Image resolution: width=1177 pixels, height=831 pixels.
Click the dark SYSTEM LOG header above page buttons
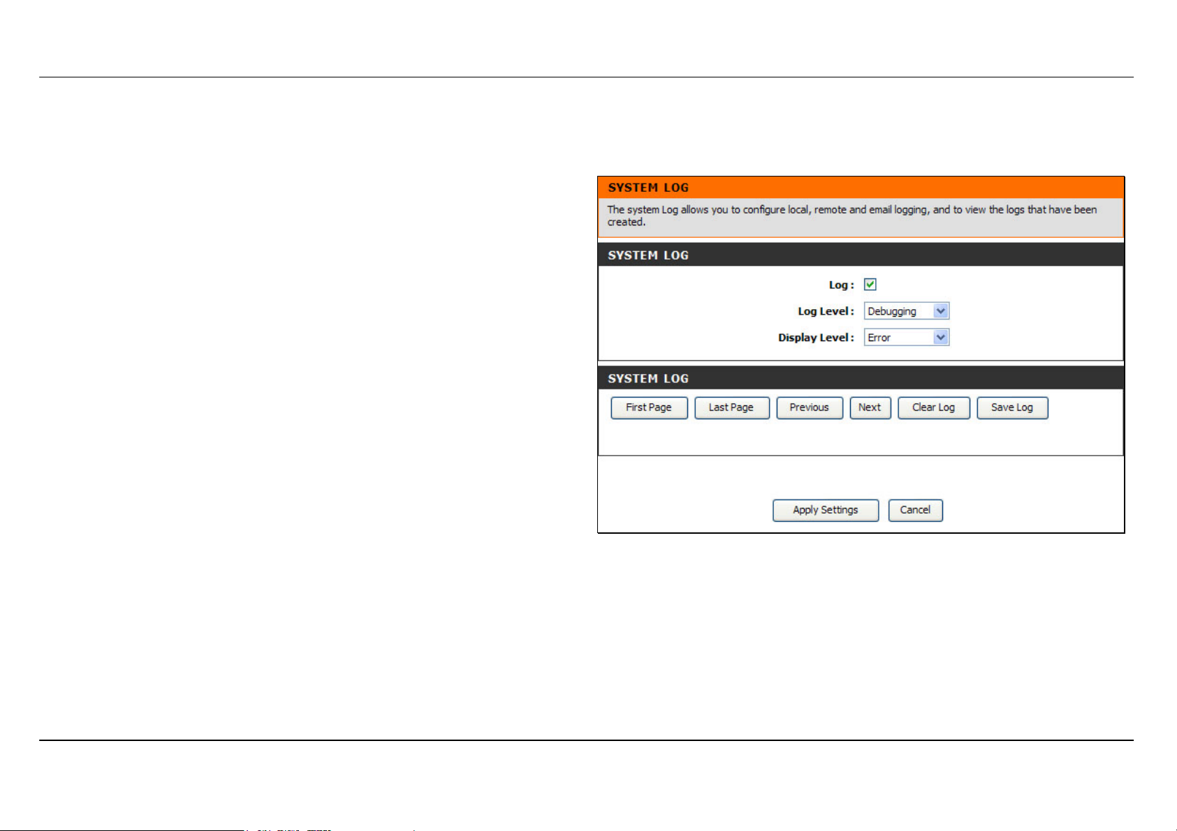pos(861,378)
